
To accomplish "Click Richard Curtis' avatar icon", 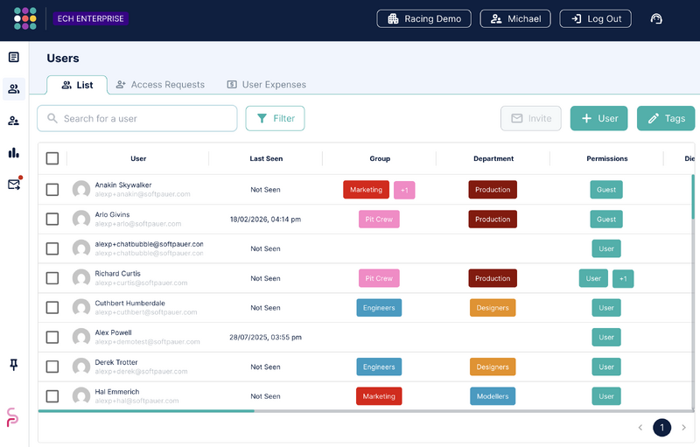I will pos(81,278).
